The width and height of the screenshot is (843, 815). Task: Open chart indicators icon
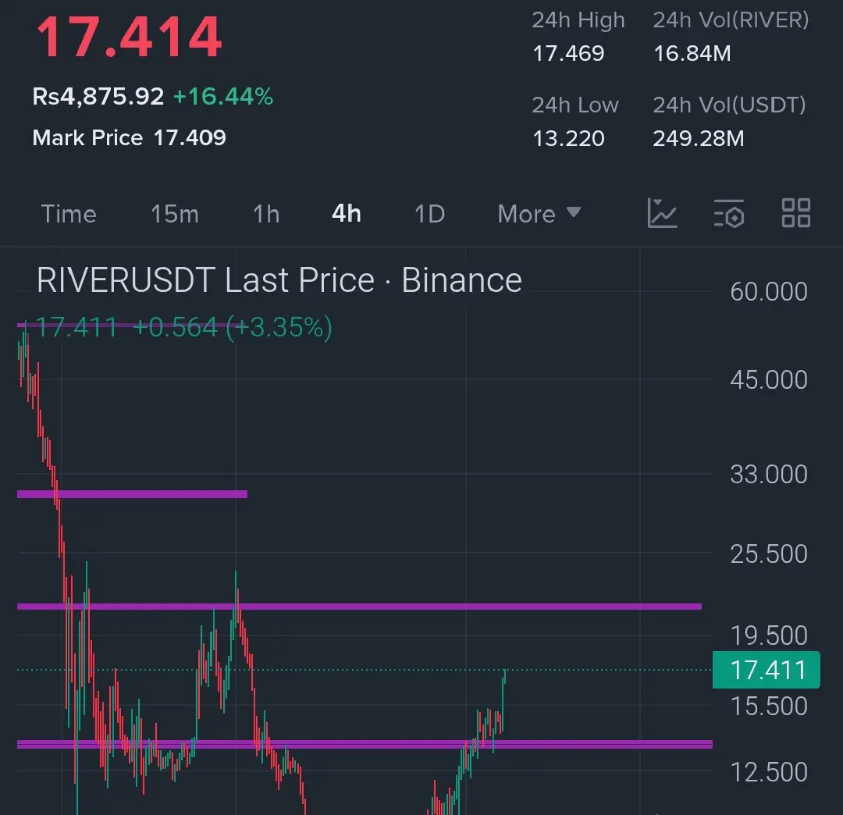click(x=662, y=213)
